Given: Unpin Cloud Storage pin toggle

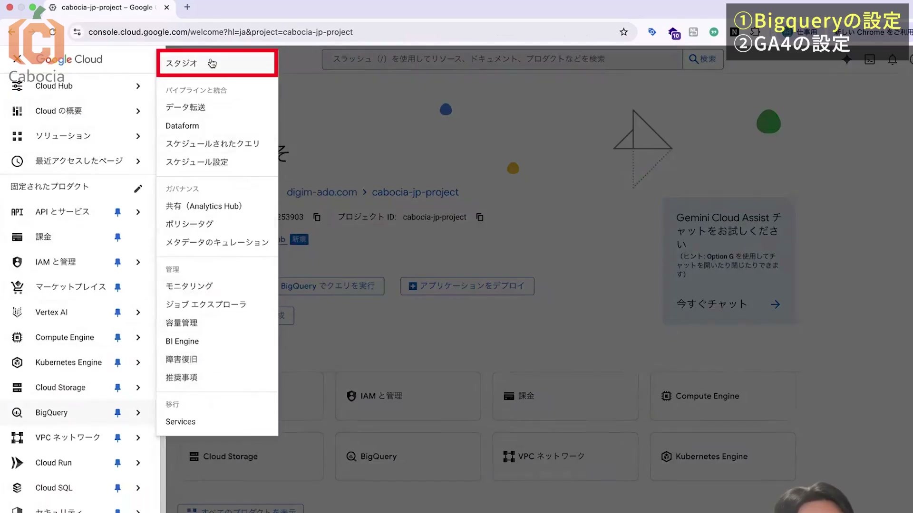Looking at the screenshot, I should pos(117,388).
